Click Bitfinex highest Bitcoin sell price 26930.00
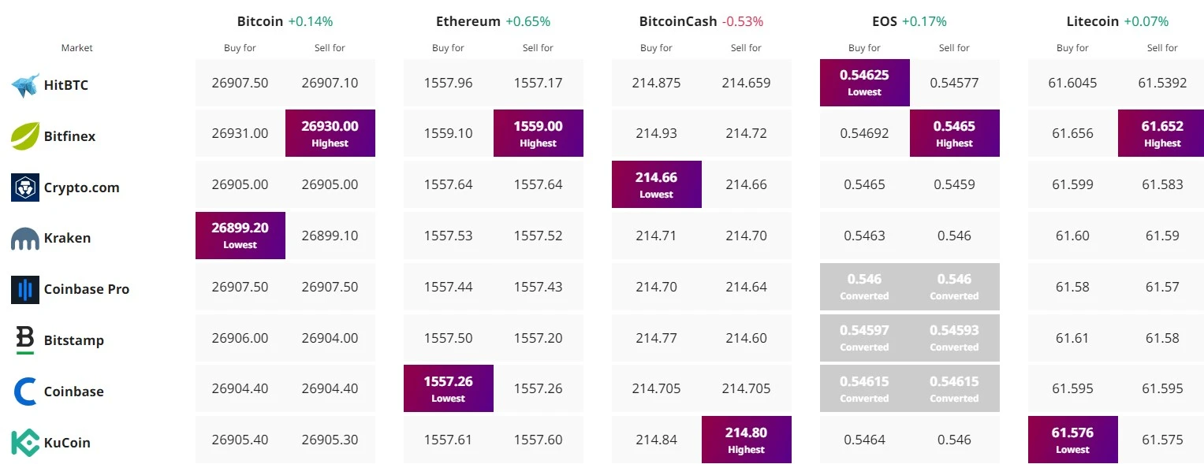The height and width of the screenshot is (464, 1204). pos(330,133)
